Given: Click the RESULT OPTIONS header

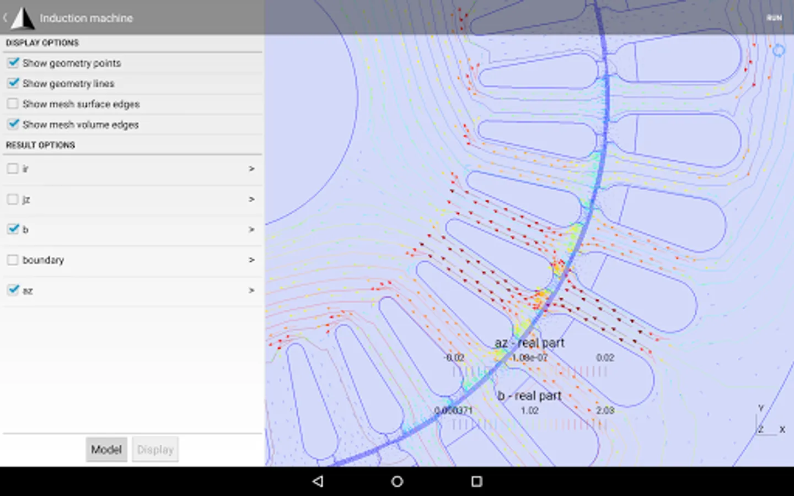Looking at the screenshot, I should (40, 145).
